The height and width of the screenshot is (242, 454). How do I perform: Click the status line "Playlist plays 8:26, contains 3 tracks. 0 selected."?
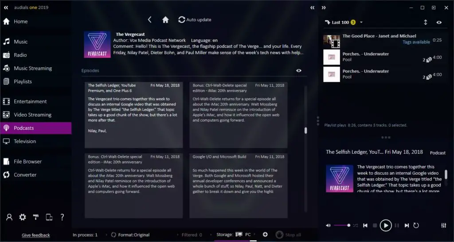tap(365, 125)
